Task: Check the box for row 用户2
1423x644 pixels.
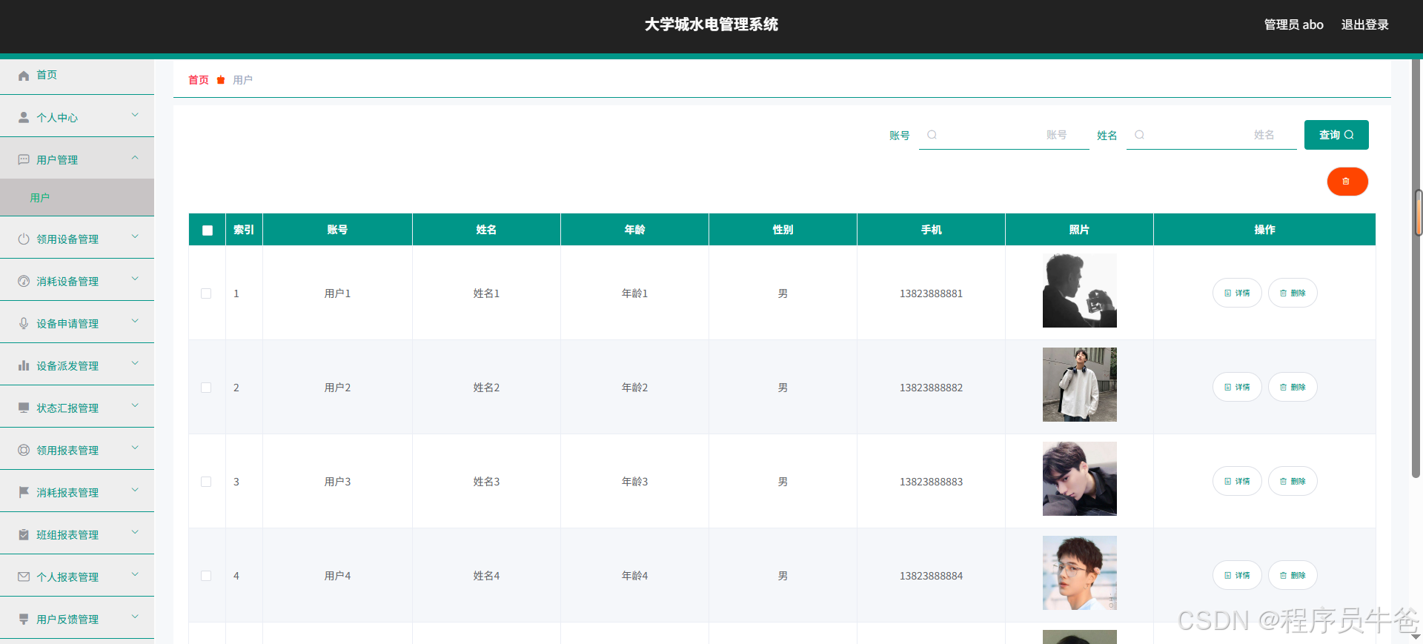Action: pos(206,388)
